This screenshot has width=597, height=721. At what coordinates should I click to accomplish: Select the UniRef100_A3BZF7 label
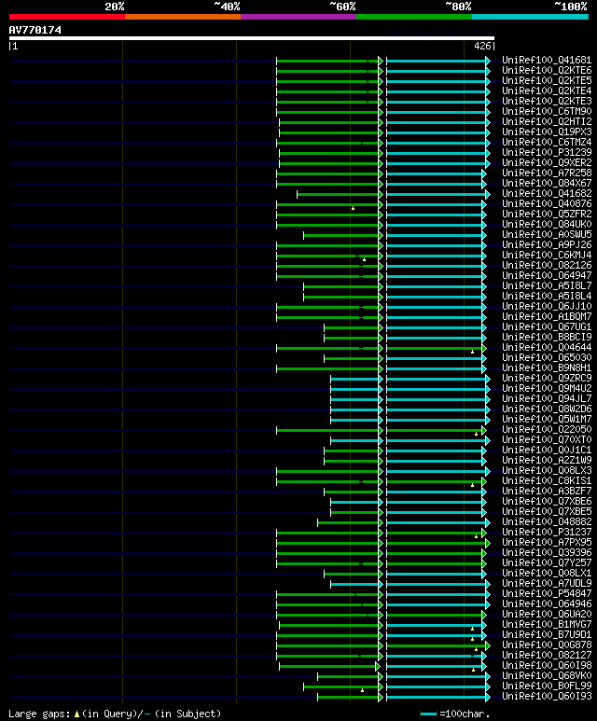pyautogui.click(x=547, y=492)
